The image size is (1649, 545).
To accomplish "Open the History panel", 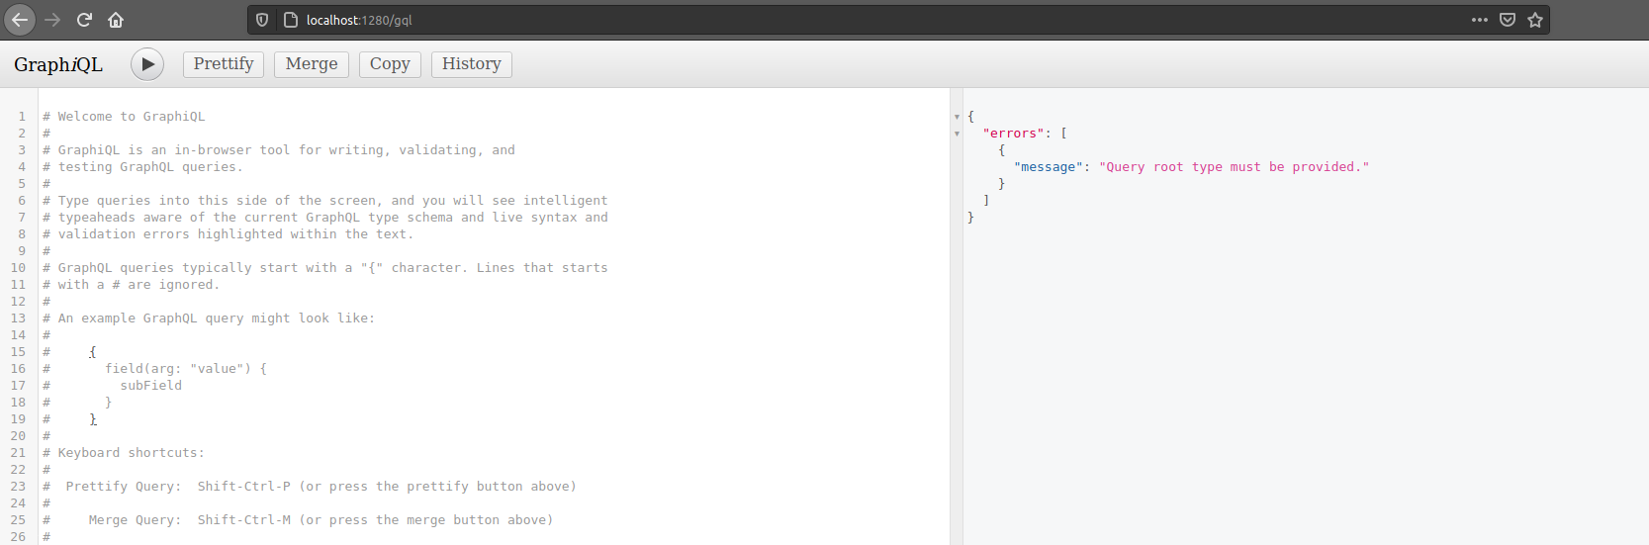I will click(x=472, y=64).
